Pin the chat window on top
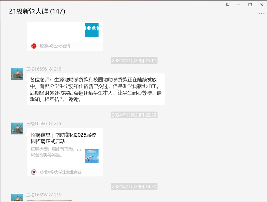This screenshot has height=202, width=267. click(227, 5)
